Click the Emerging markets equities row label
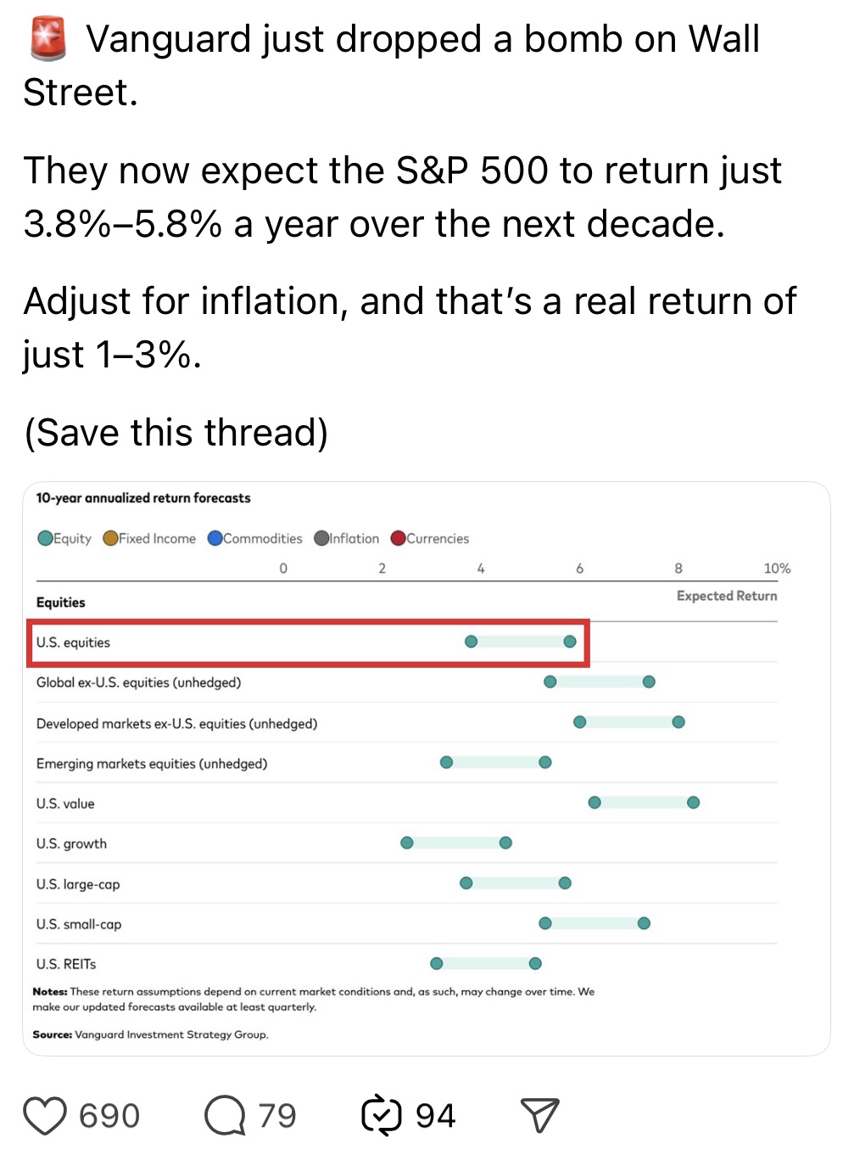This screenshot has width=854, height=1166. [152, 764]
